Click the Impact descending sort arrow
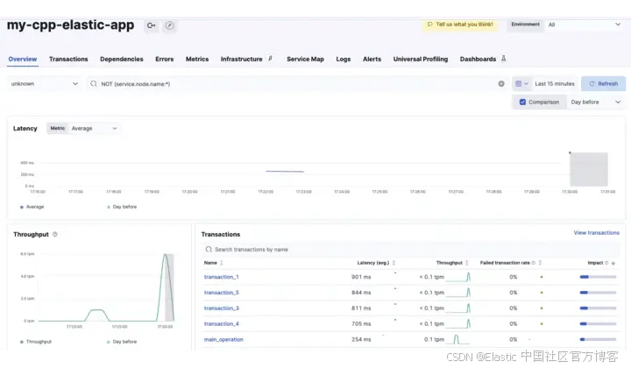Viewport: 631px width, 368px height. 613,263
